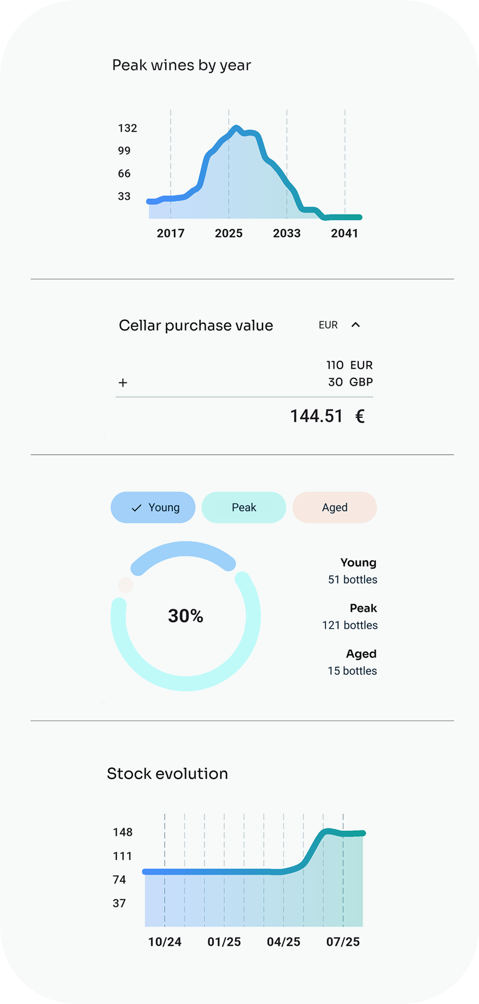The height and width of the screenshot is (1004, 479).
Task: Click the 144.51 total value
Action: (x=316, y=416)
